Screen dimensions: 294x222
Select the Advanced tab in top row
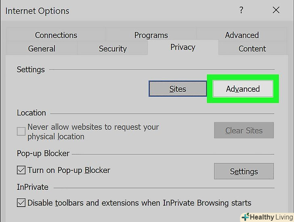coord(241,35)
